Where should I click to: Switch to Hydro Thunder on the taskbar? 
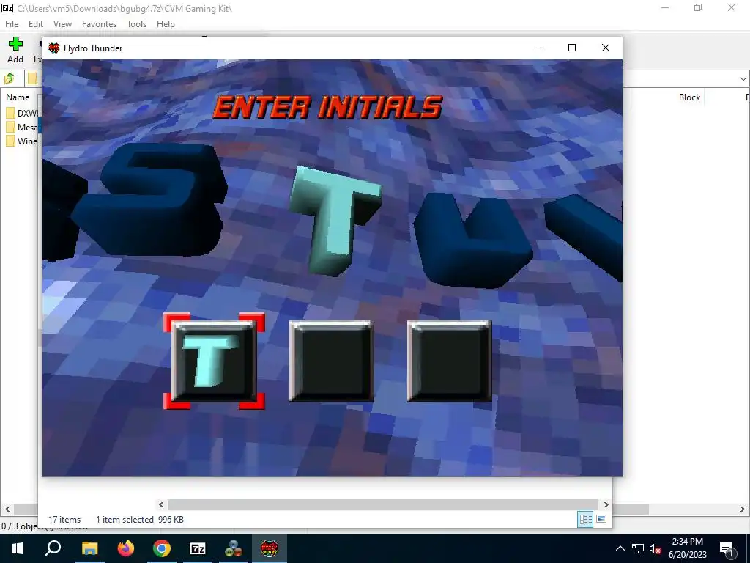270,548
